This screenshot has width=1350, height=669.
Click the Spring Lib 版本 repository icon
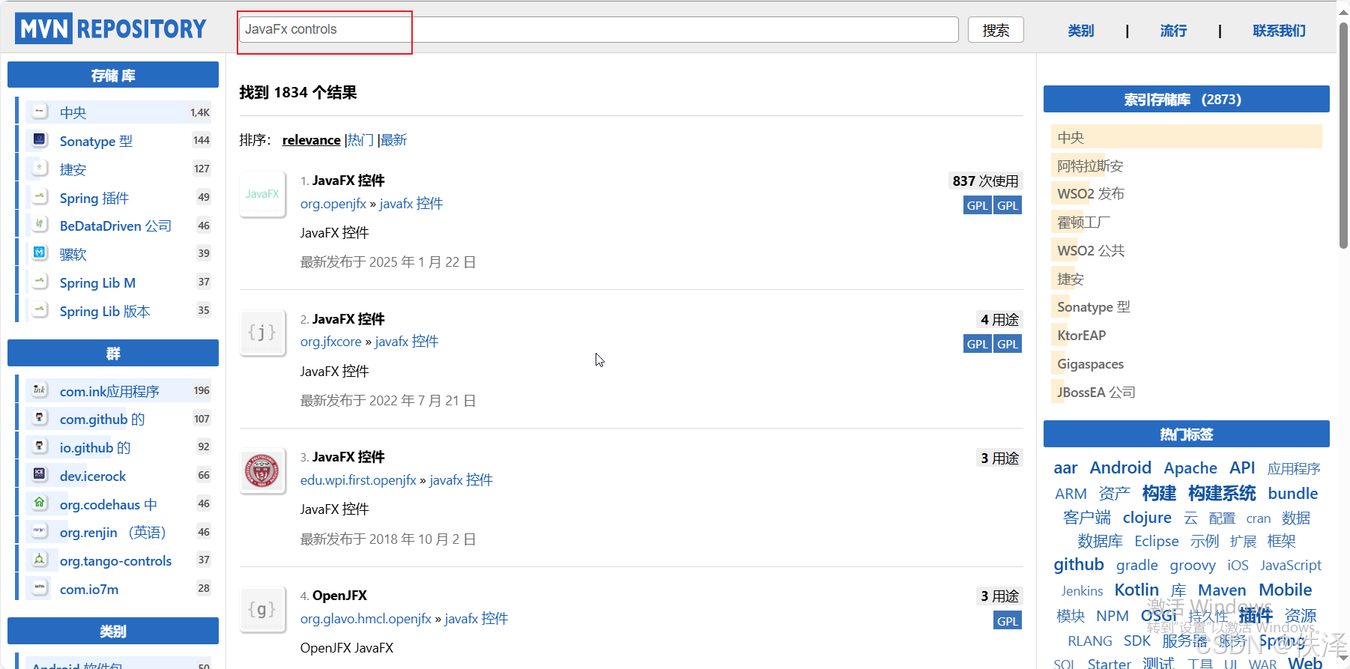coord(40,310)
